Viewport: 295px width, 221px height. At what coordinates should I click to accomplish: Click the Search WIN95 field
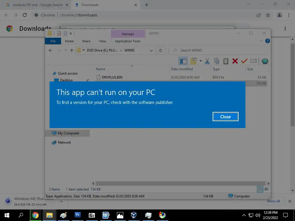click(x=218, y=50)
